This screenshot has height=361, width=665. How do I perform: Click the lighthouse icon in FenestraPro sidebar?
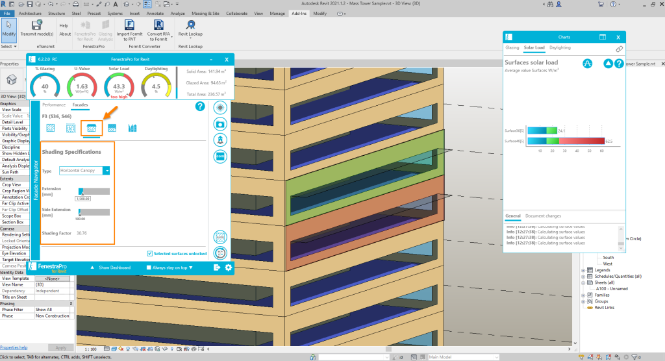[220, 140]
